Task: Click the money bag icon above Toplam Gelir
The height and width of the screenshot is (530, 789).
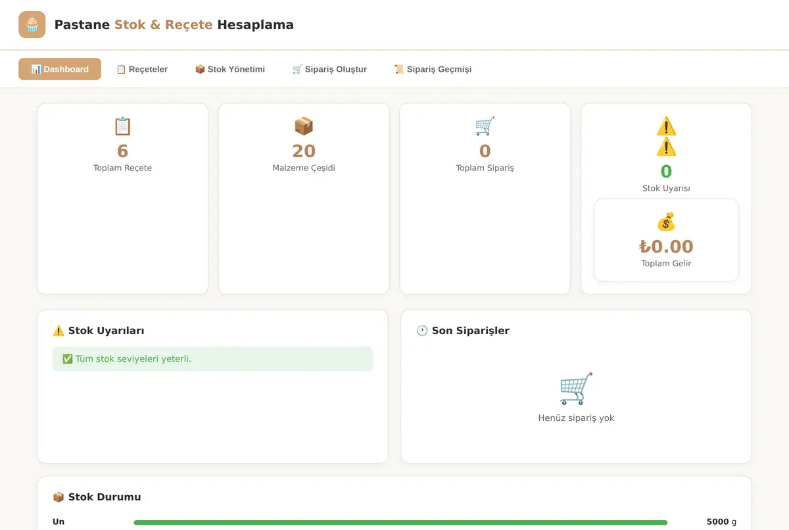Action: coord(666,222)
